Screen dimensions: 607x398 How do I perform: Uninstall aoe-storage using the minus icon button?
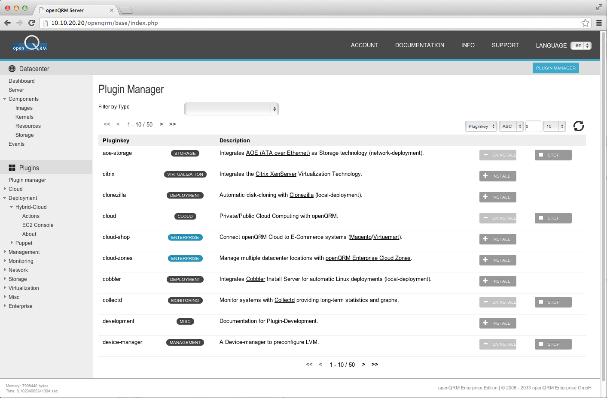(x=497, y=155)
